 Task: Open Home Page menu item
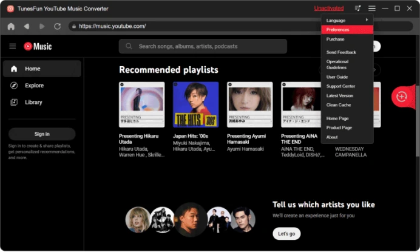[347, 118]
